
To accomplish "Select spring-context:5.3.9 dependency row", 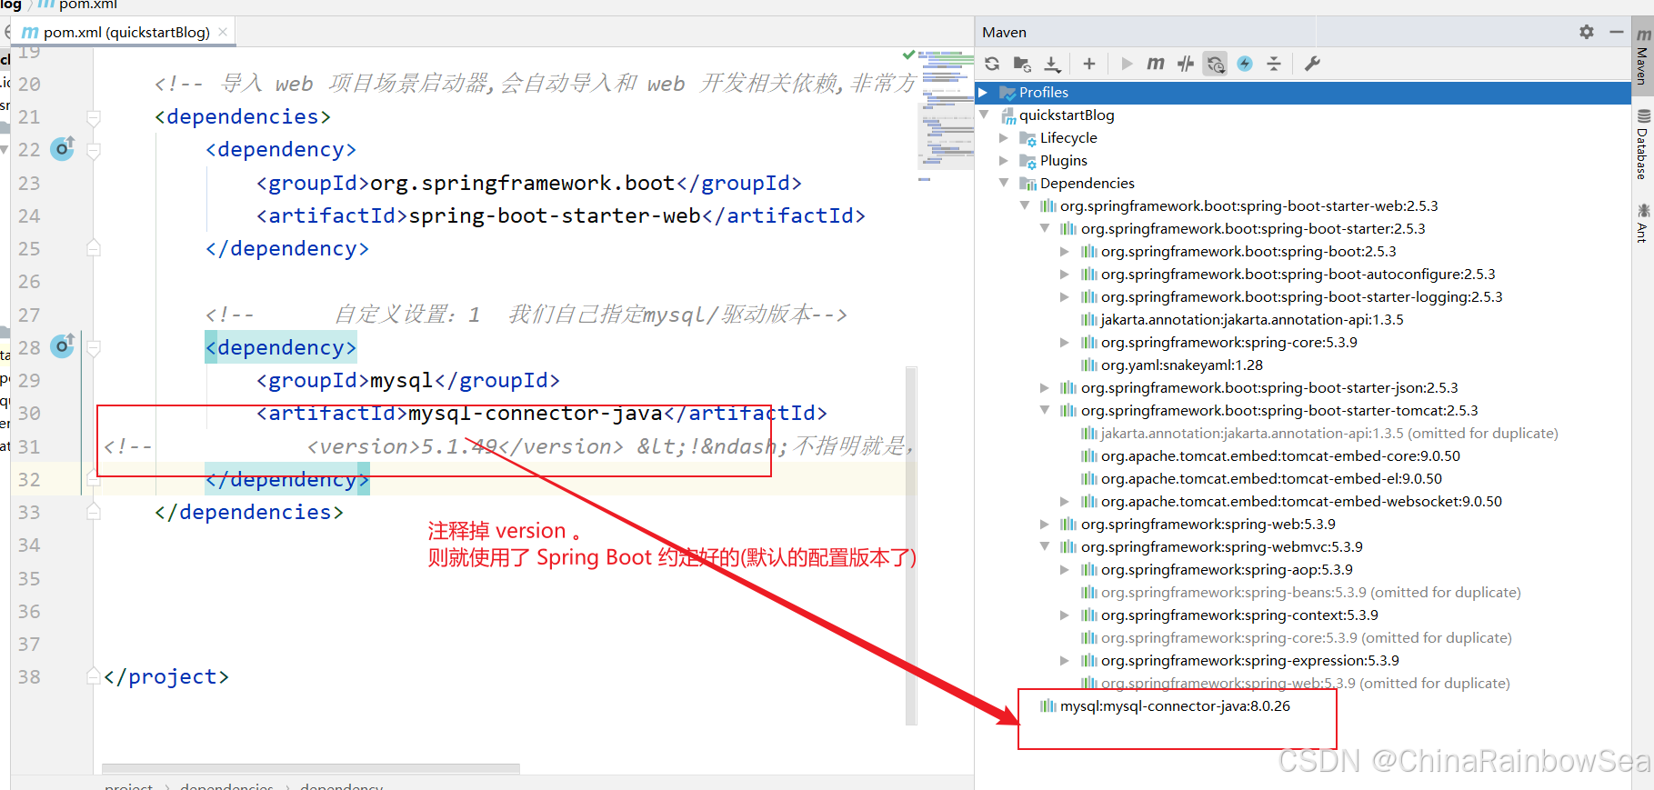I will (x=1239, y=615).
